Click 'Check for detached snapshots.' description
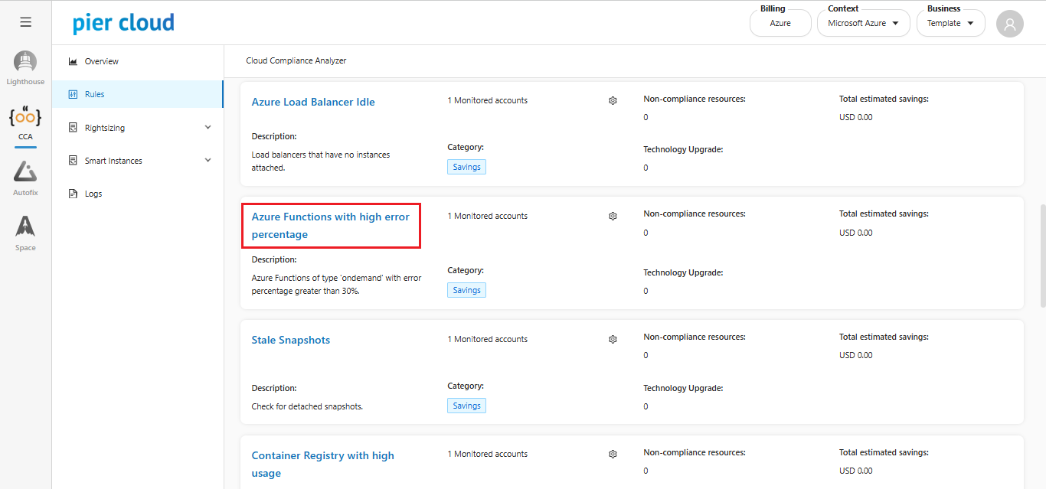 coord(307,406)
